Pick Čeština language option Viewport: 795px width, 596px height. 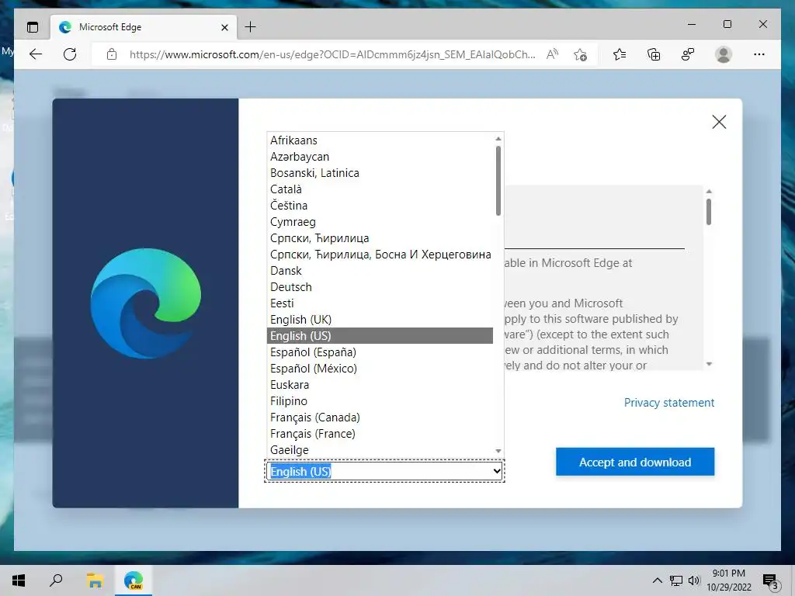[x=380, y=205]
